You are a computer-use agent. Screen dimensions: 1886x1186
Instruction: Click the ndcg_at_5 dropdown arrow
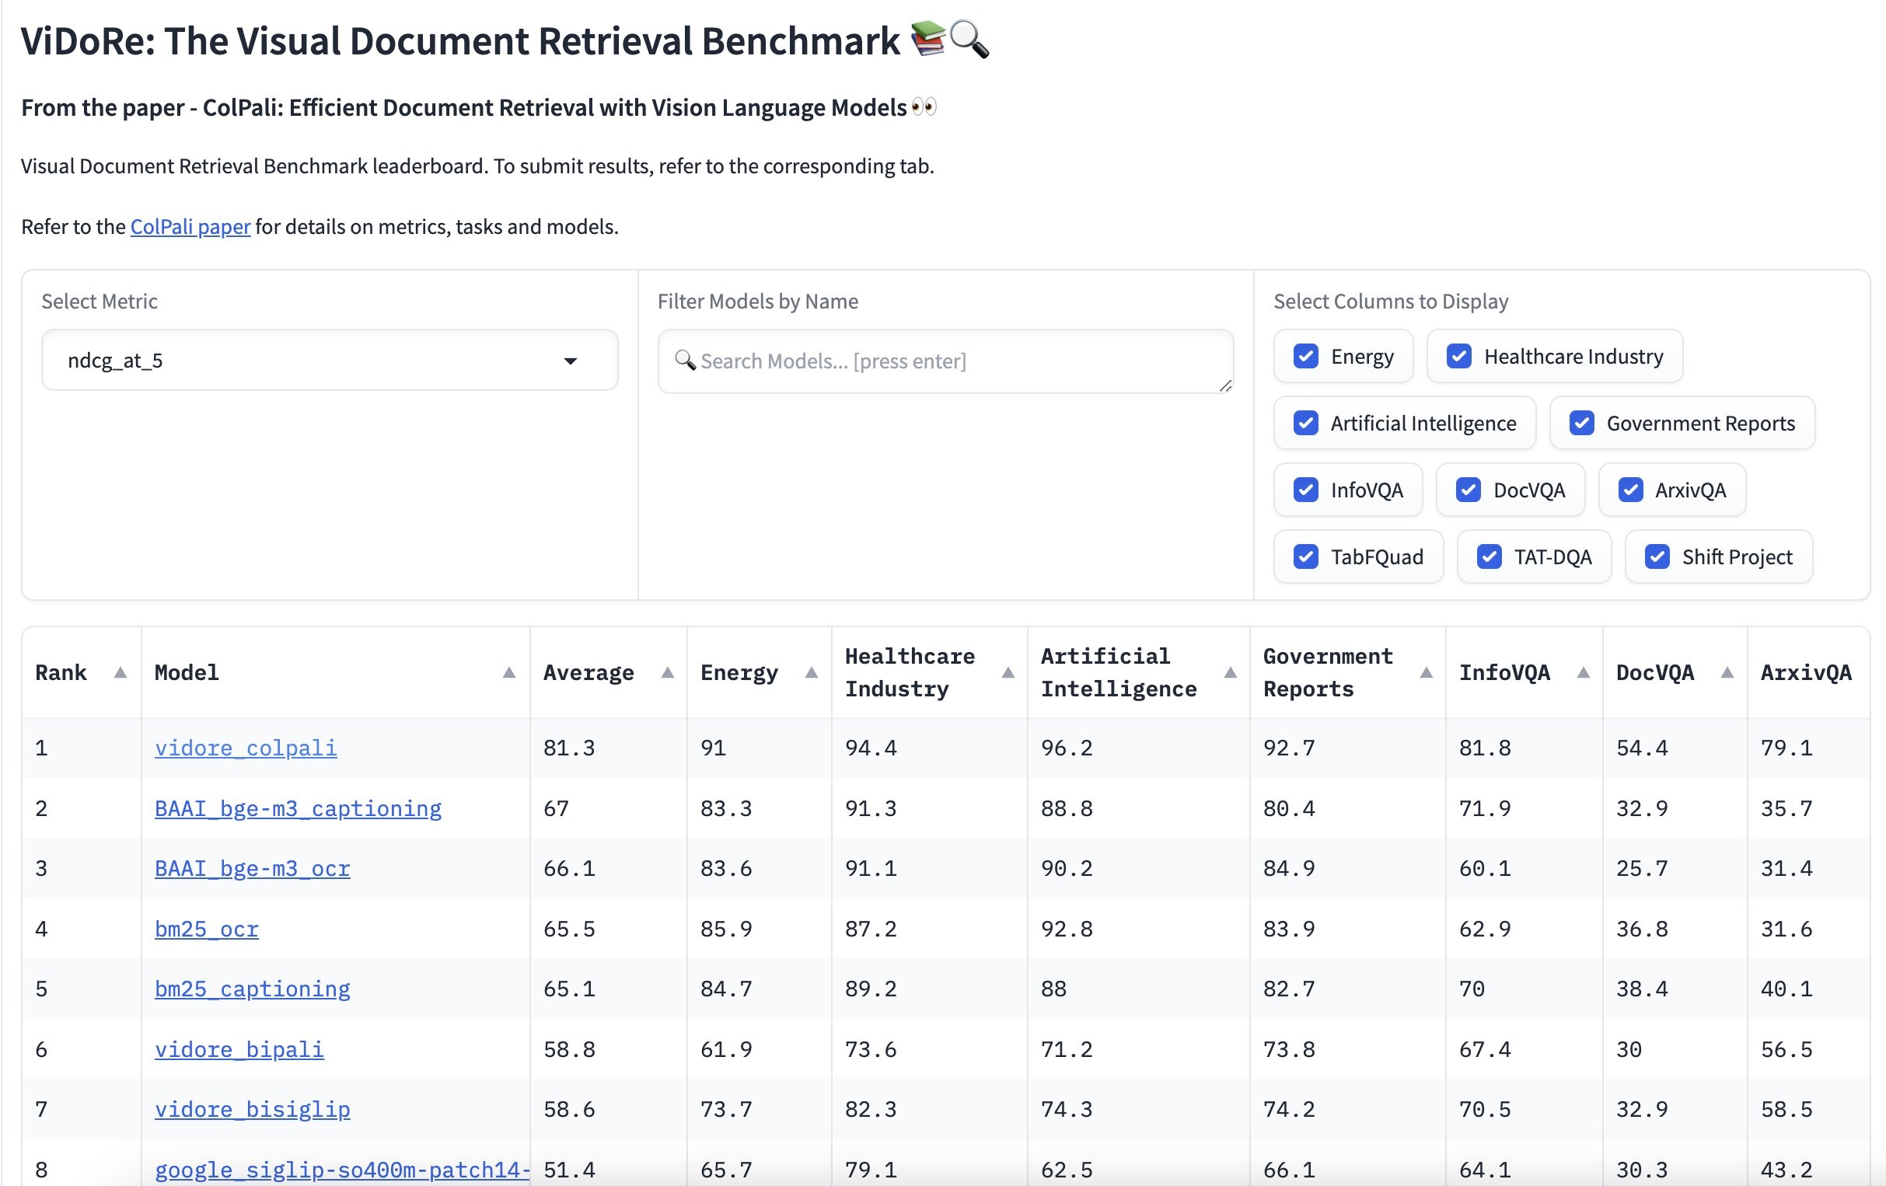pos(570,361)
